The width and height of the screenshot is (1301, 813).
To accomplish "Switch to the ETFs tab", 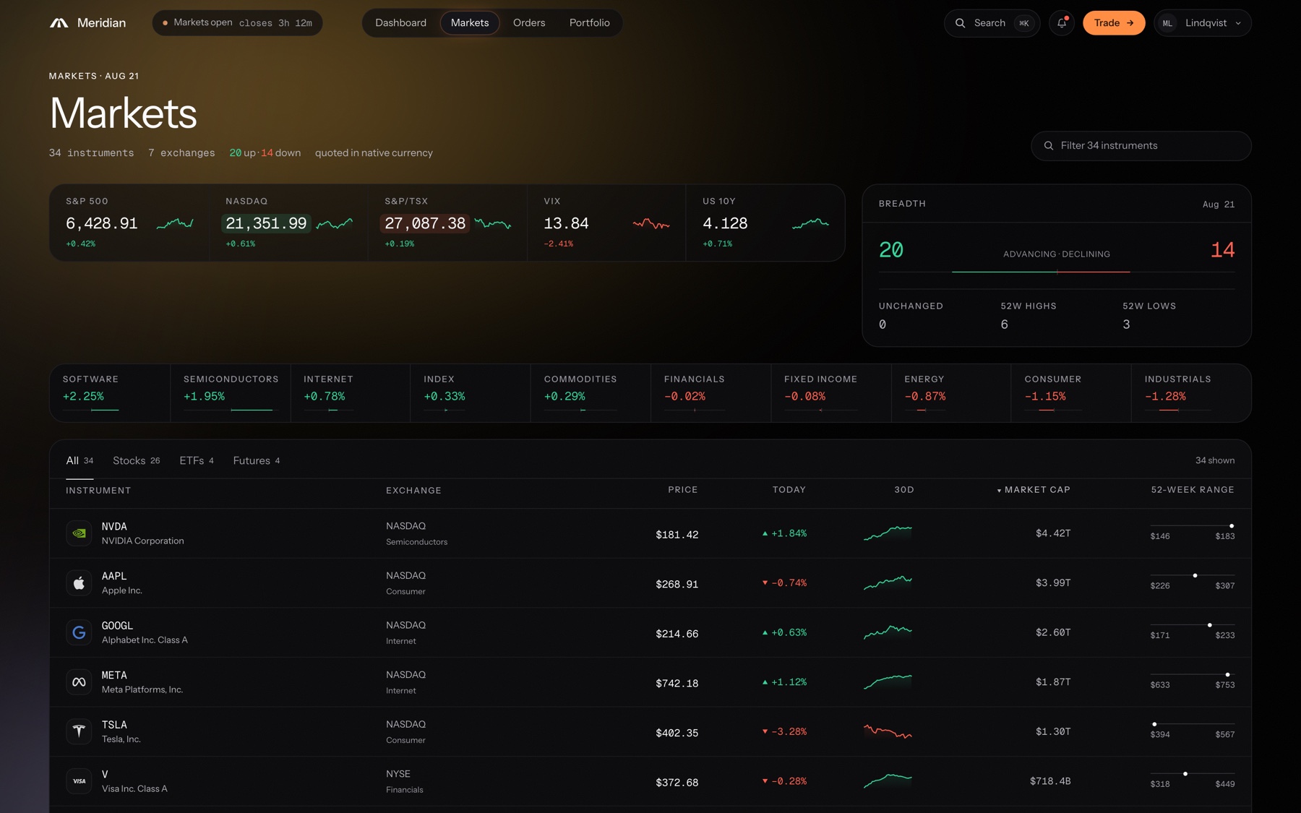I will 196,460.
